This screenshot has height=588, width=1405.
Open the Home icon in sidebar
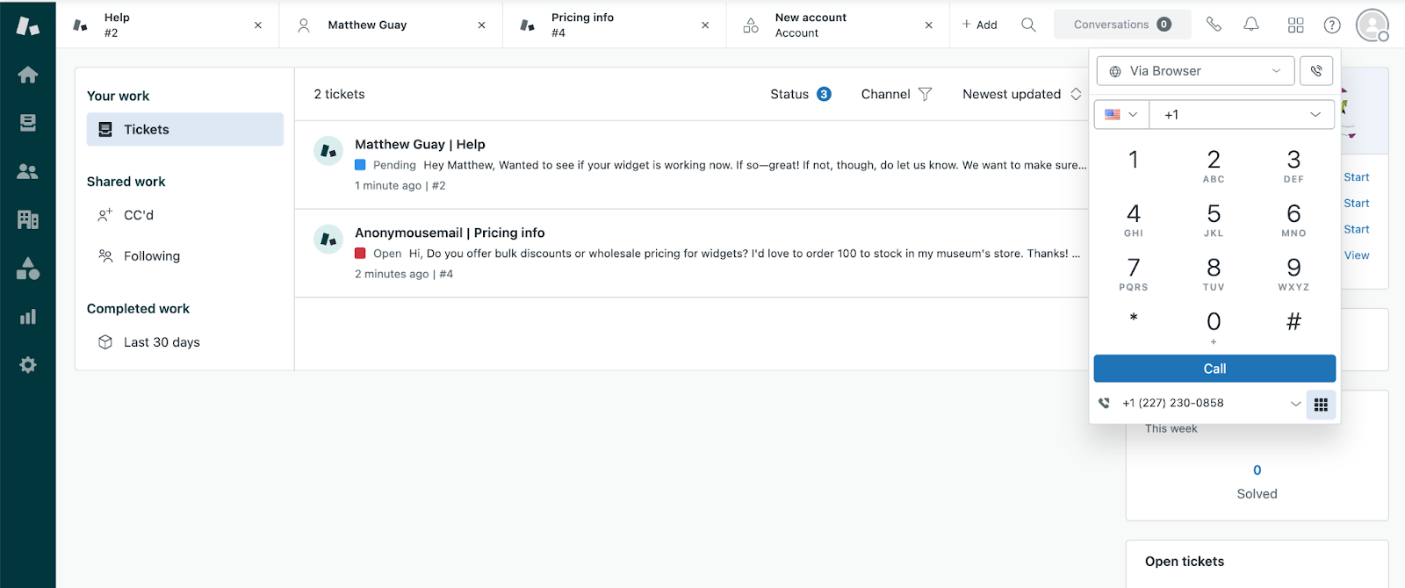click(28, 75)
